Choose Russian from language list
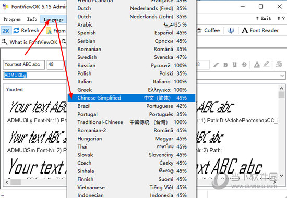The image size is (287, 198). coord(131,65)
